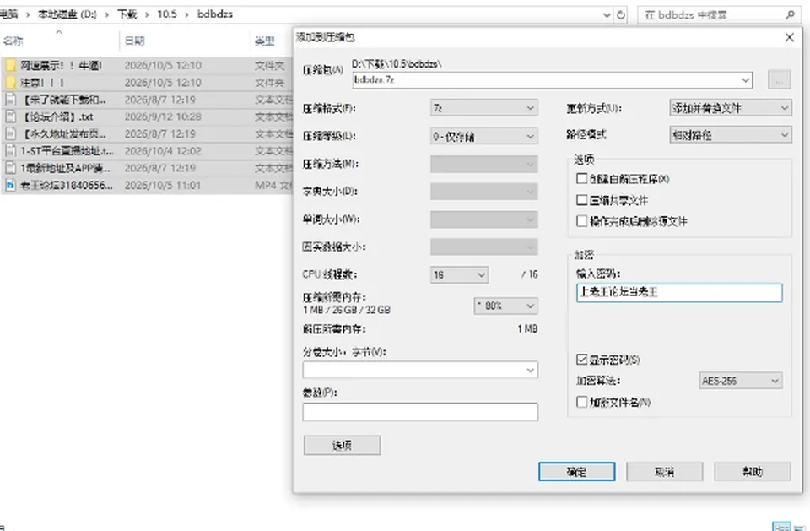This screenshot has height=531, width=810.
Task: Click the 输入密码 password field
Action: 679,293
